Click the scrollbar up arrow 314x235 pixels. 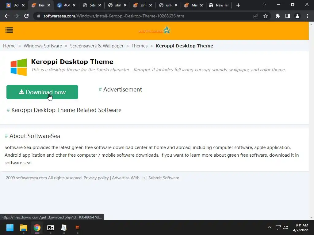[x=311, y=24]
